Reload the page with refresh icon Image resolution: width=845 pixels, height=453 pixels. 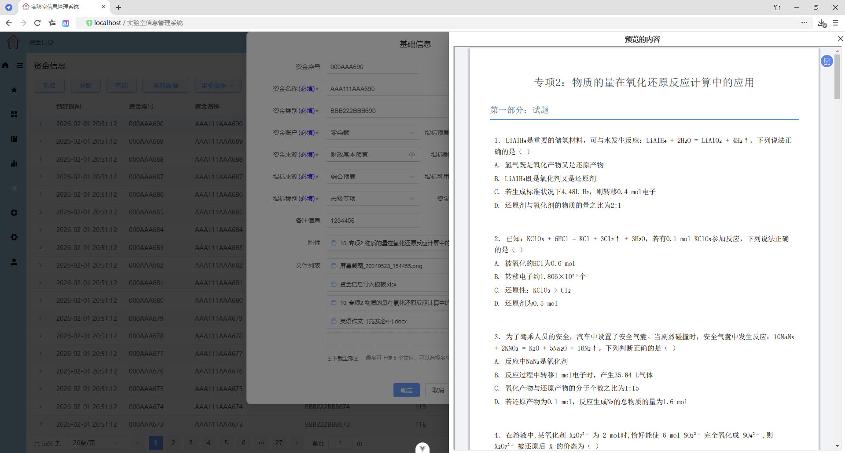37,23
